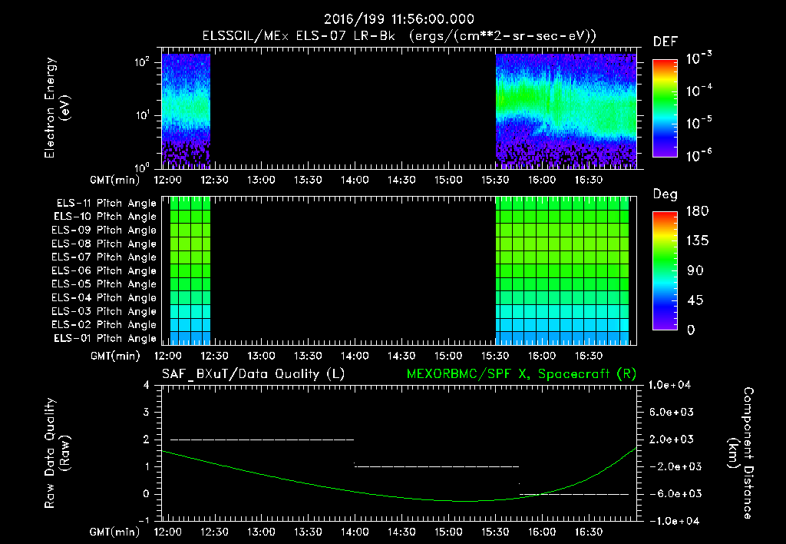Click the GMT(min) label under the spectrogram panel
Image resolution: width=786 pixels, height=544 pixels.
(115, 180)
